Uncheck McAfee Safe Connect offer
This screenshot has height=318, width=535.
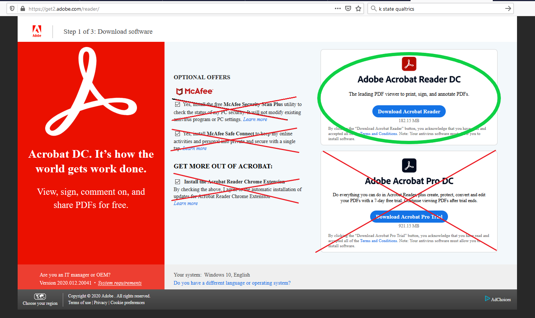point(177,134)
